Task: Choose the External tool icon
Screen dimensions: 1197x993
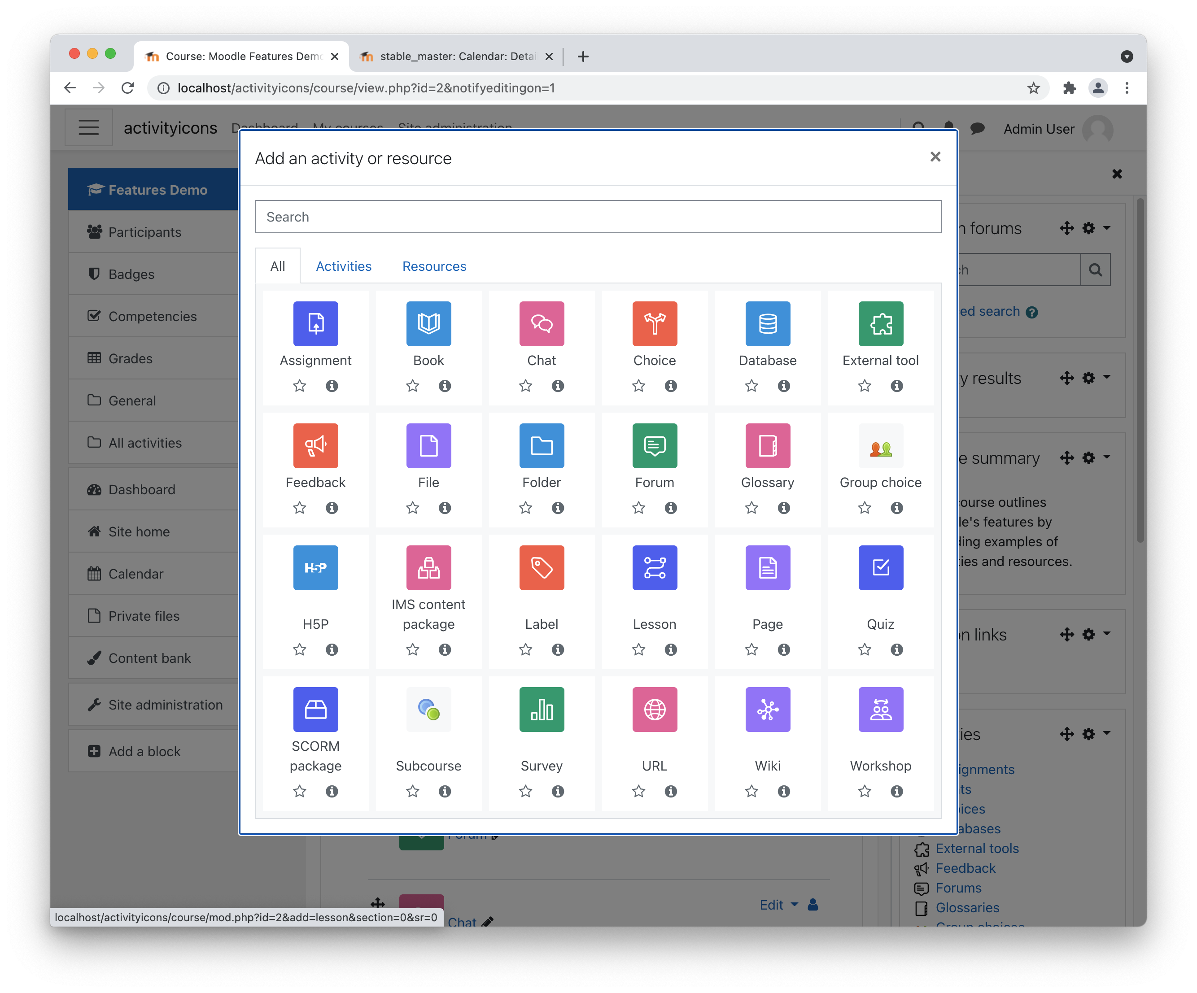Action: [881, 323]
